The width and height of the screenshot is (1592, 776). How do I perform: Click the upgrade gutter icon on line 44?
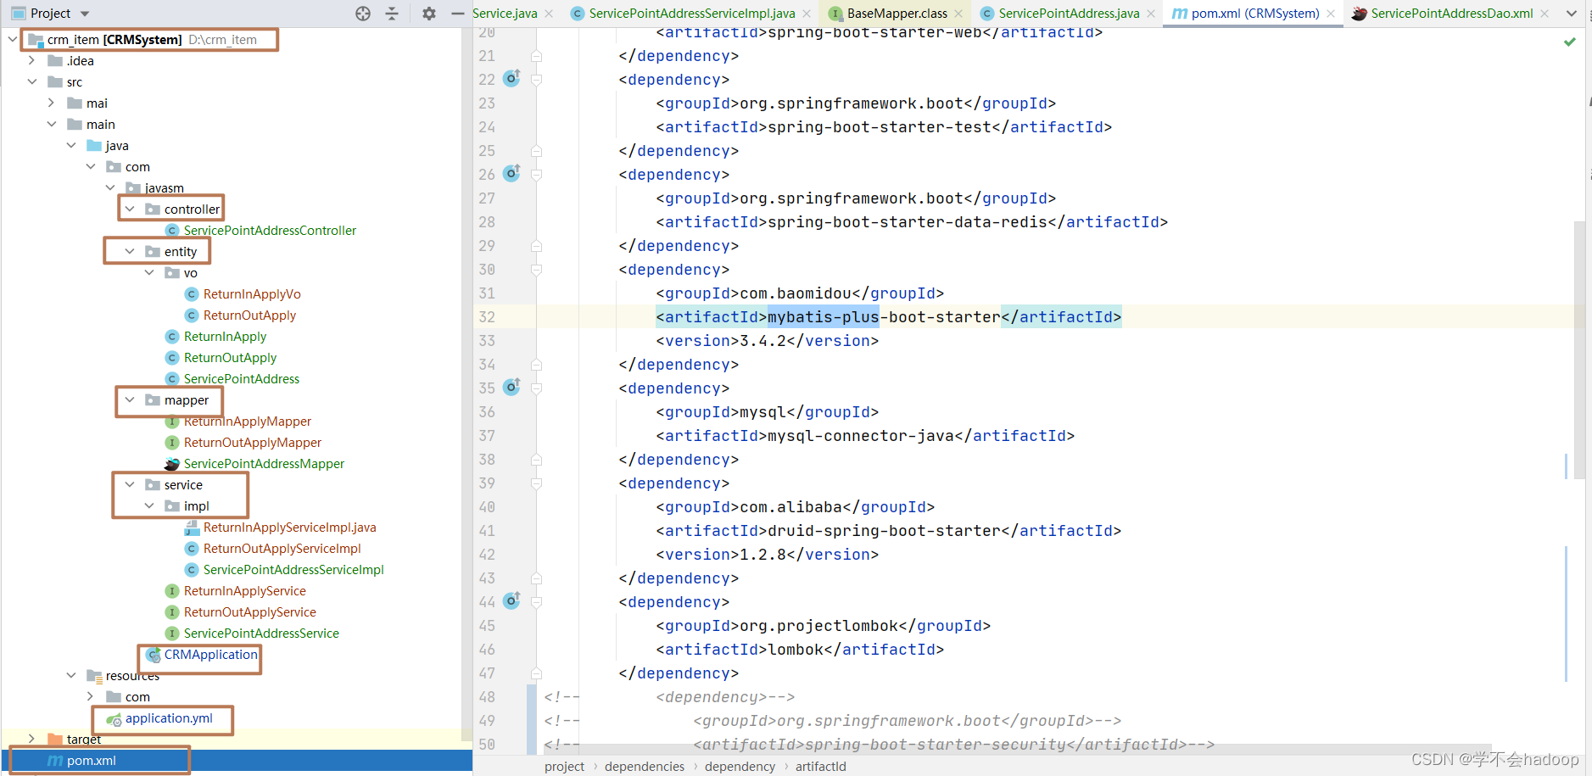click(511, 600)
